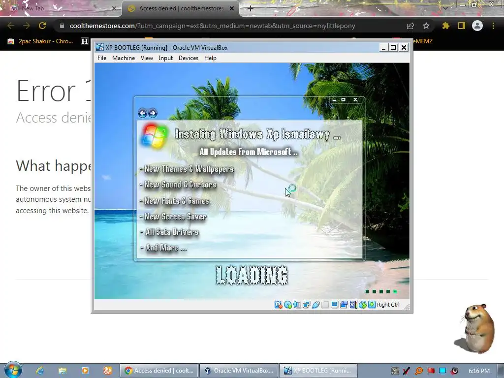Screen dimensions: 504x378
Task: Launch Internet Explorer from taskbar
Action: pos(40,371)
